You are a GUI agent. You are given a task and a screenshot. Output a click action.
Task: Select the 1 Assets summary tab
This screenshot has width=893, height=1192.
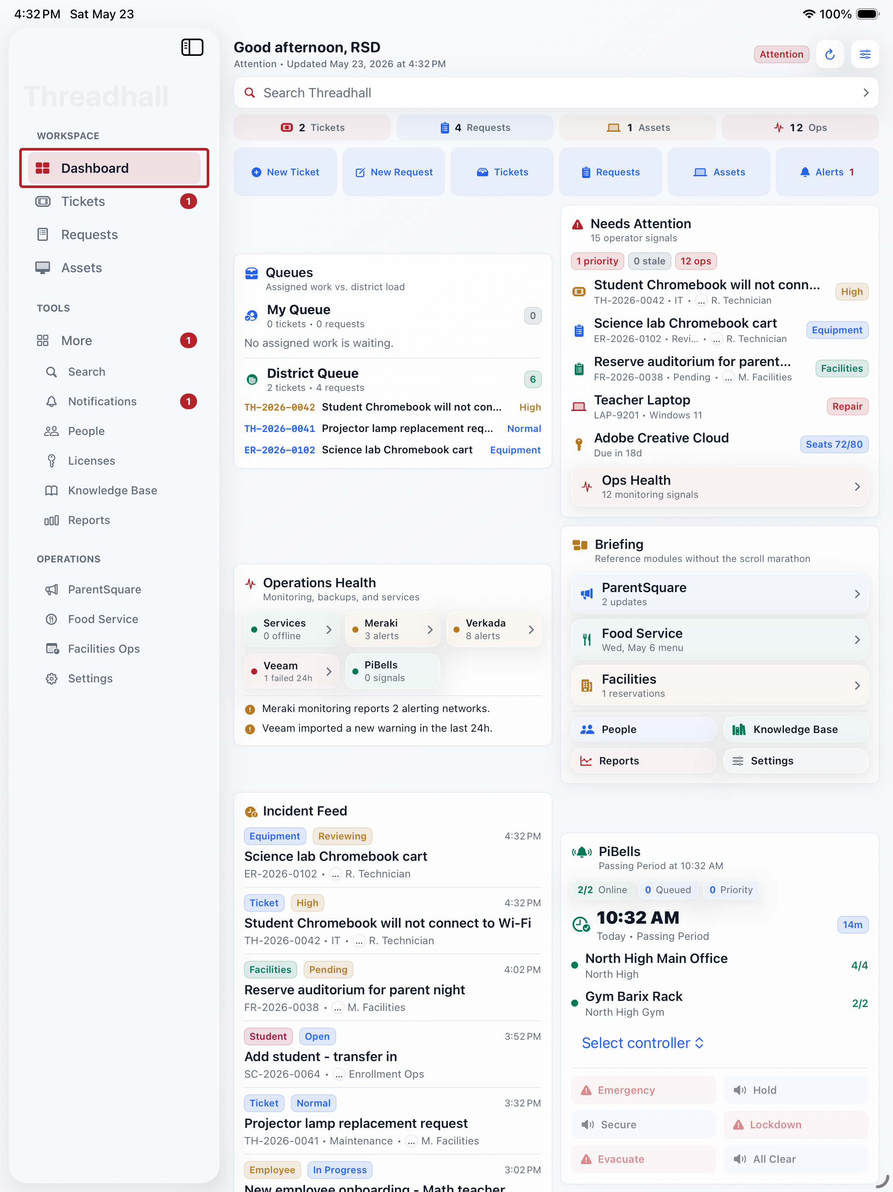638,128
